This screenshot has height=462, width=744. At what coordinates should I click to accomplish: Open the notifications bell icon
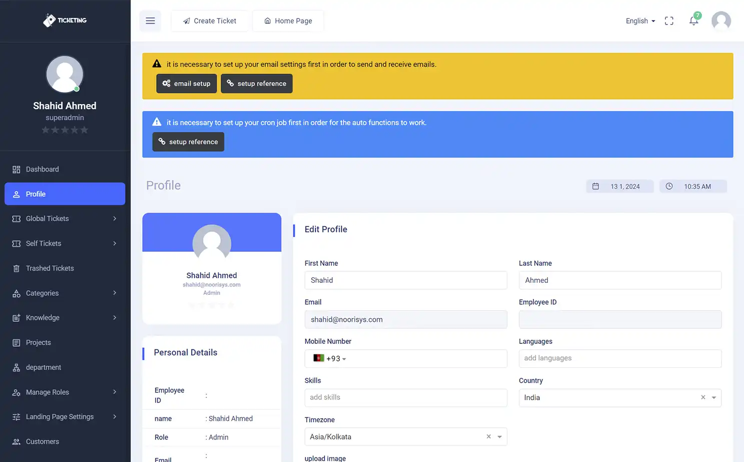point(693,21)
